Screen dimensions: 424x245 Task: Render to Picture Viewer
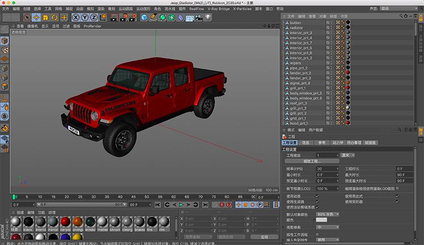(123, 17)
